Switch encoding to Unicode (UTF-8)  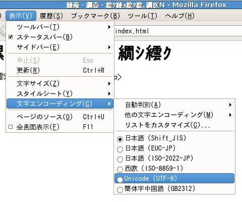[174, 178]
